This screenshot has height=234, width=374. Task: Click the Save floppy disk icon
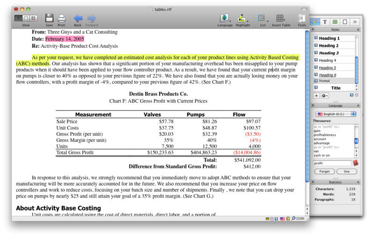point(49,18)
